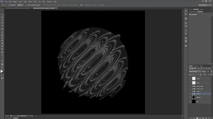The width and height of the screenshot is (213, 119).
Task: Open the Pass Through blend mode dropdown
Action: tap(195, 71)
